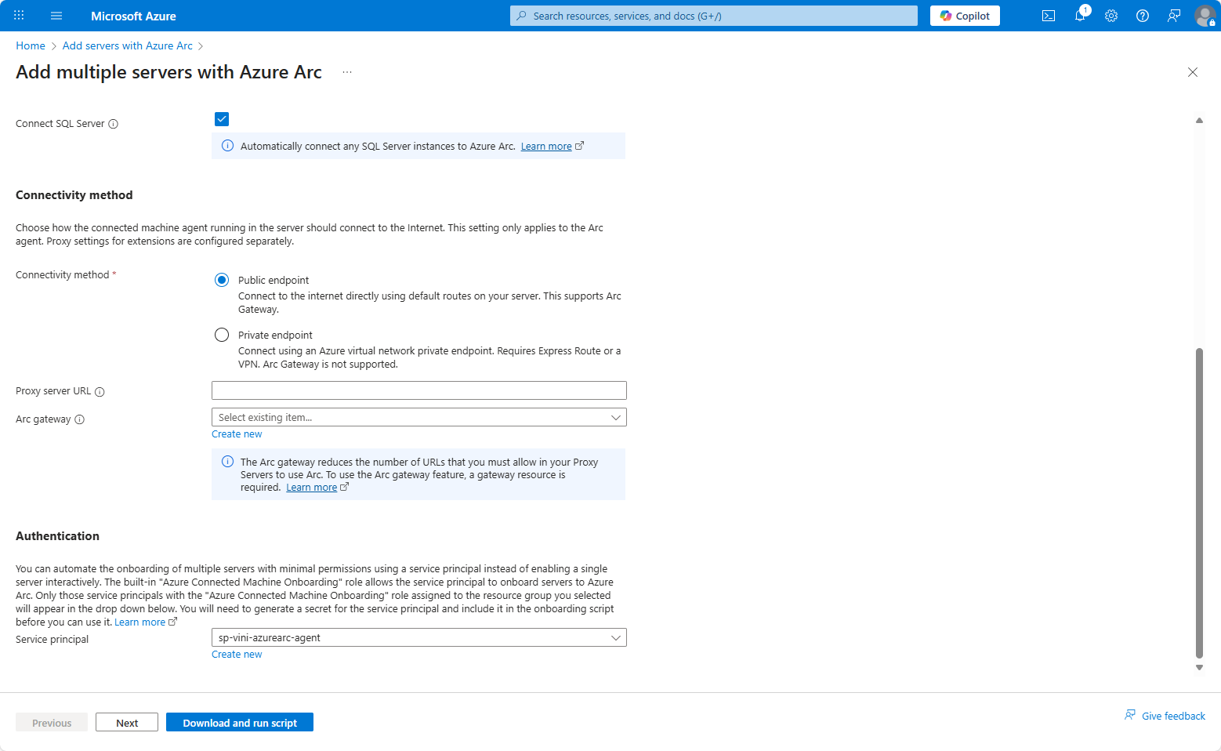Uncheck the Connect SQL Server checkbox
The width and height of the screenshot is (1221, 751).
[x=222, y=119]
